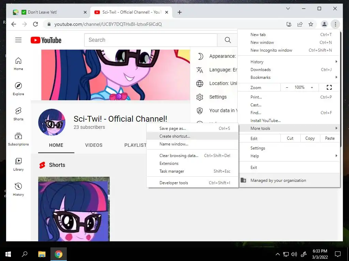Click the address bar URL

tap(108, 24)
